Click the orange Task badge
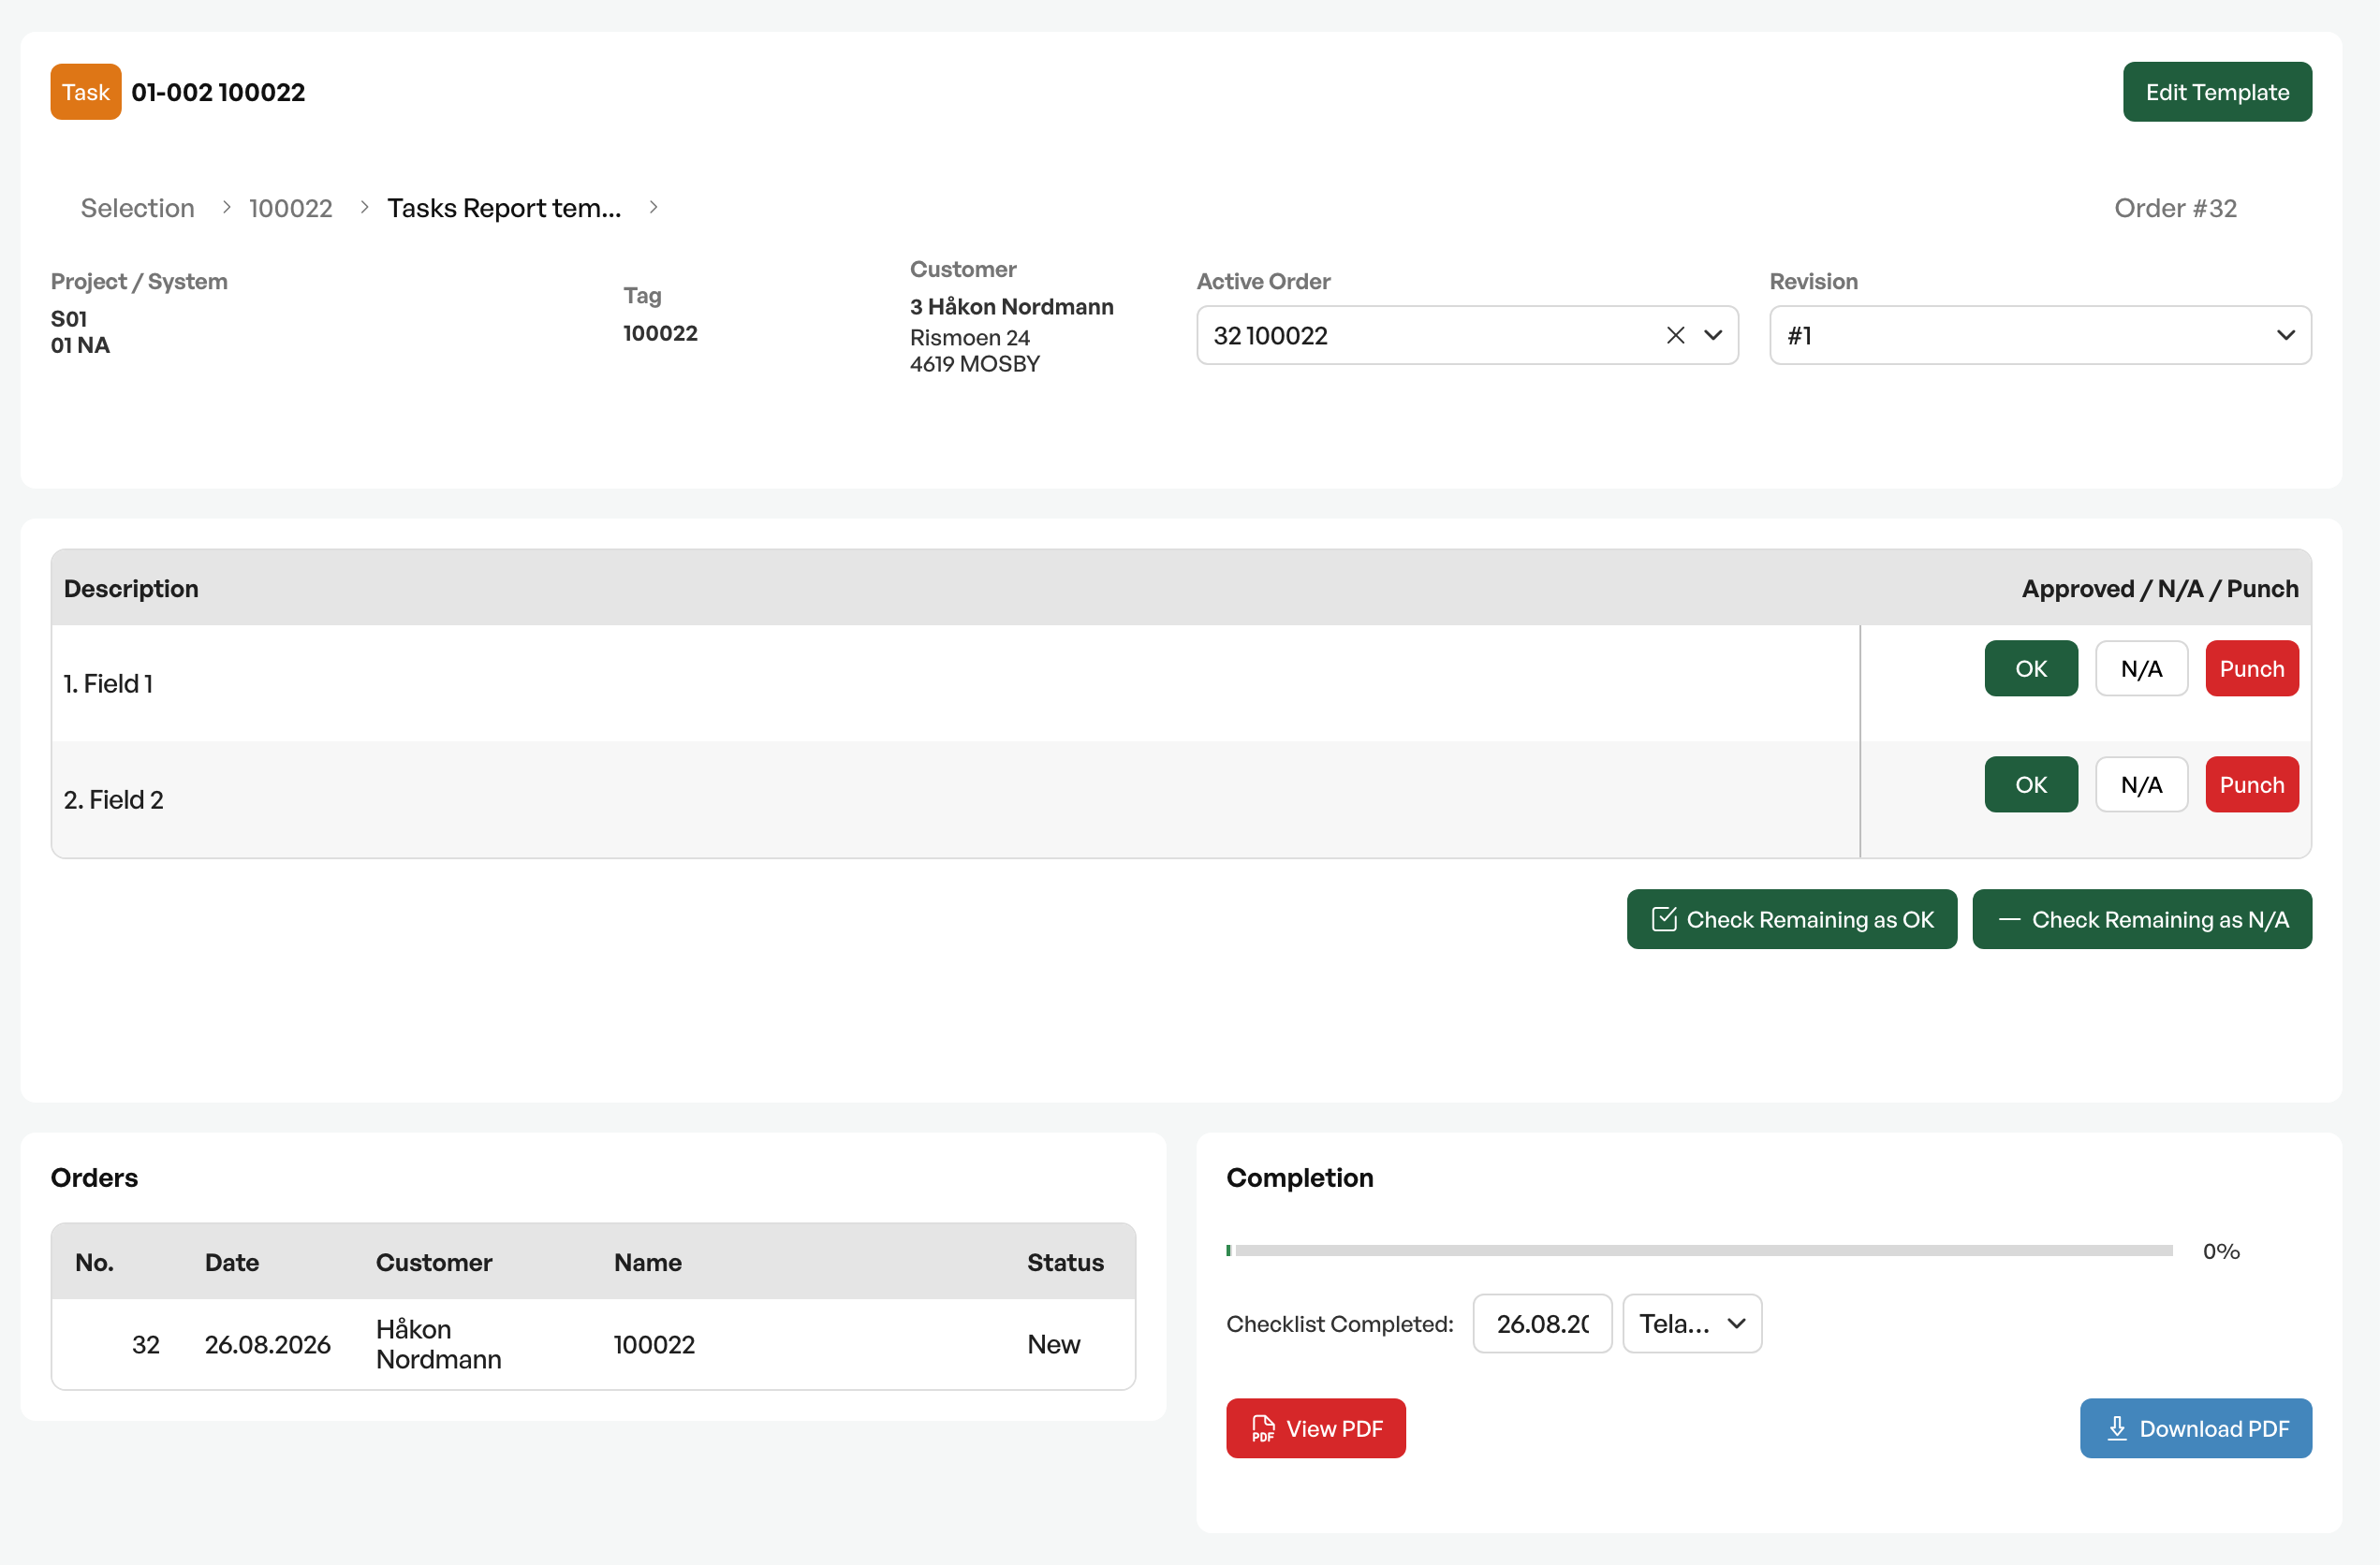2380x1565 pixels. (x=86, y=92)
